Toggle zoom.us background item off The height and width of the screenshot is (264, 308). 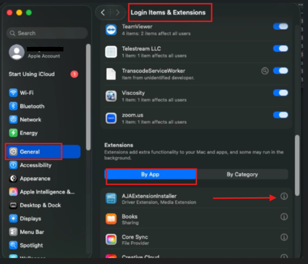point(281,115)
